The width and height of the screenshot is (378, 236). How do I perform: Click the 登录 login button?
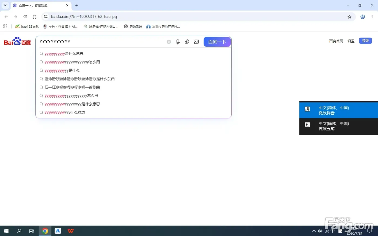365,40
